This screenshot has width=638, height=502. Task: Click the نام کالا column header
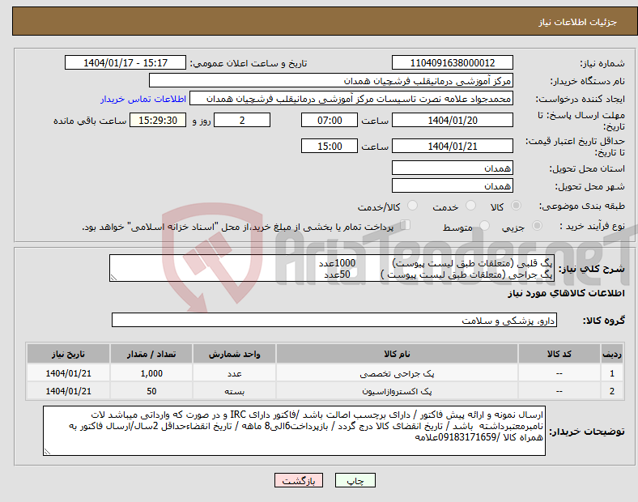(x=397, y=354)
